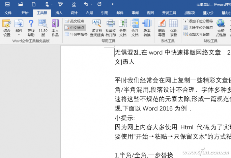Toggle the 英文标点 punctuation option
Screen dimensions: 231x158
tap(75, 21)
